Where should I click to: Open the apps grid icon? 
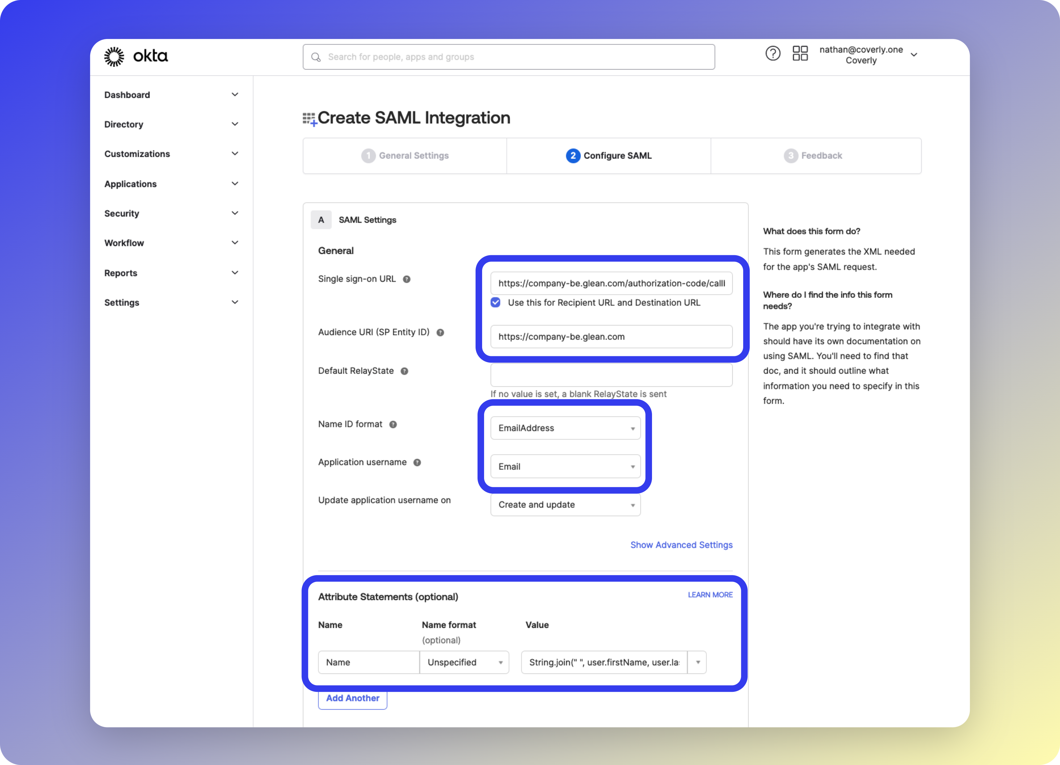800,54
